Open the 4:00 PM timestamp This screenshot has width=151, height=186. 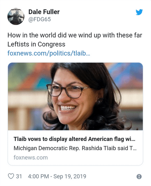pyautogui.click(x=38, y=177)
